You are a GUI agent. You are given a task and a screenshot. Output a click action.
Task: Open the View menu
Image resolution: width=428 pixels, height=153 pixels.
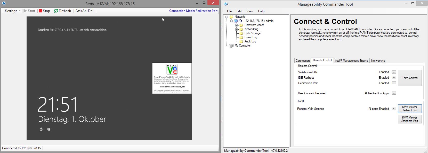[x=250, y=11]
